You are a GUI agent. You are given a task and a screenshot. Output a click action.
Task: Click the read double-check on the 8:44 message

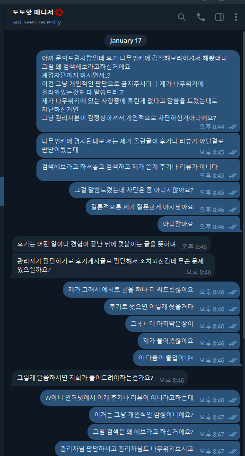[233, 127]
